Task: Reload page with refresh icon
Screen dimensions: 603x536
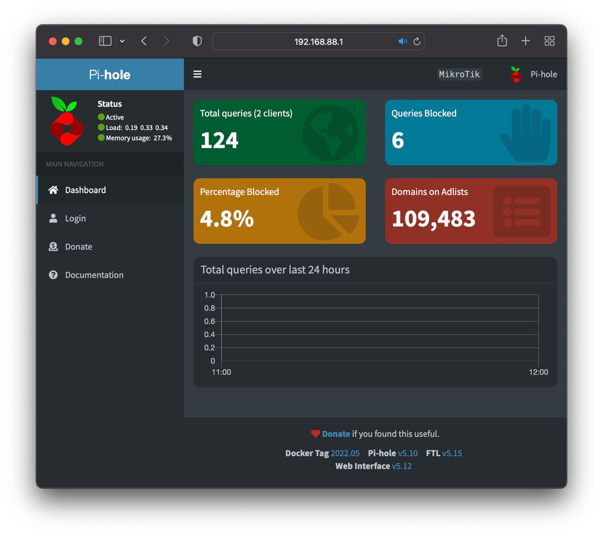Action: (x=417, y=41)
